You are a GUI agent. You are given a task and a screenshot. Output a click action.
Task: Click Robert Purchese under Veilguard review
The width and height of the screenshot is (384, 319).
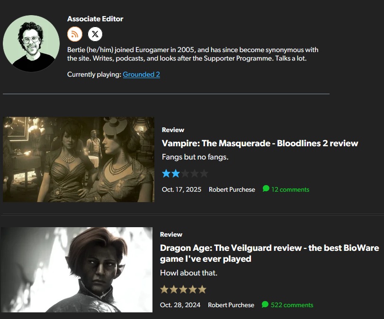pos(231,305)
